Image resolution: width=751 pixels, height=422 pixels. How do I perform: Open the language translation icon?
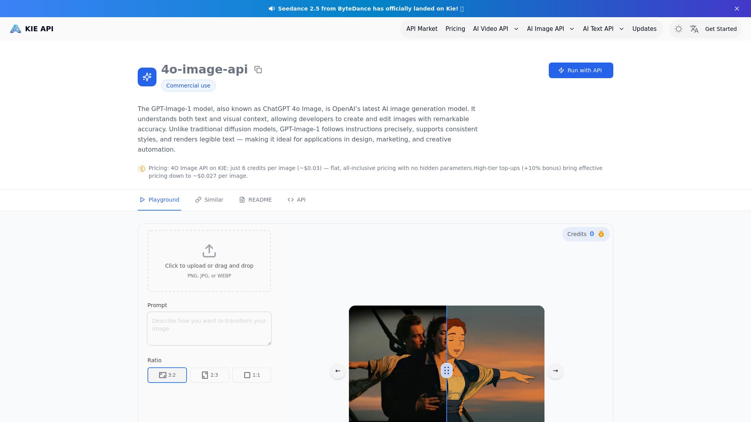coord(694,29)
